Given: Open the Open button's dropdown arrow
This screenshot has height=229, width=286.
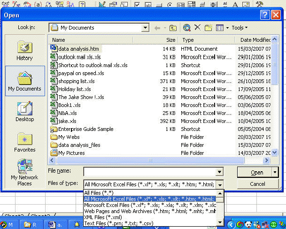Looking at the screenshot, I should click(x=275, y=172).
